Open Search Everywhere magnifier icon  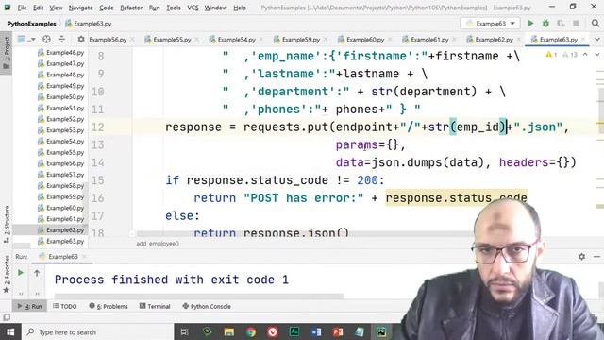[596, 24]
